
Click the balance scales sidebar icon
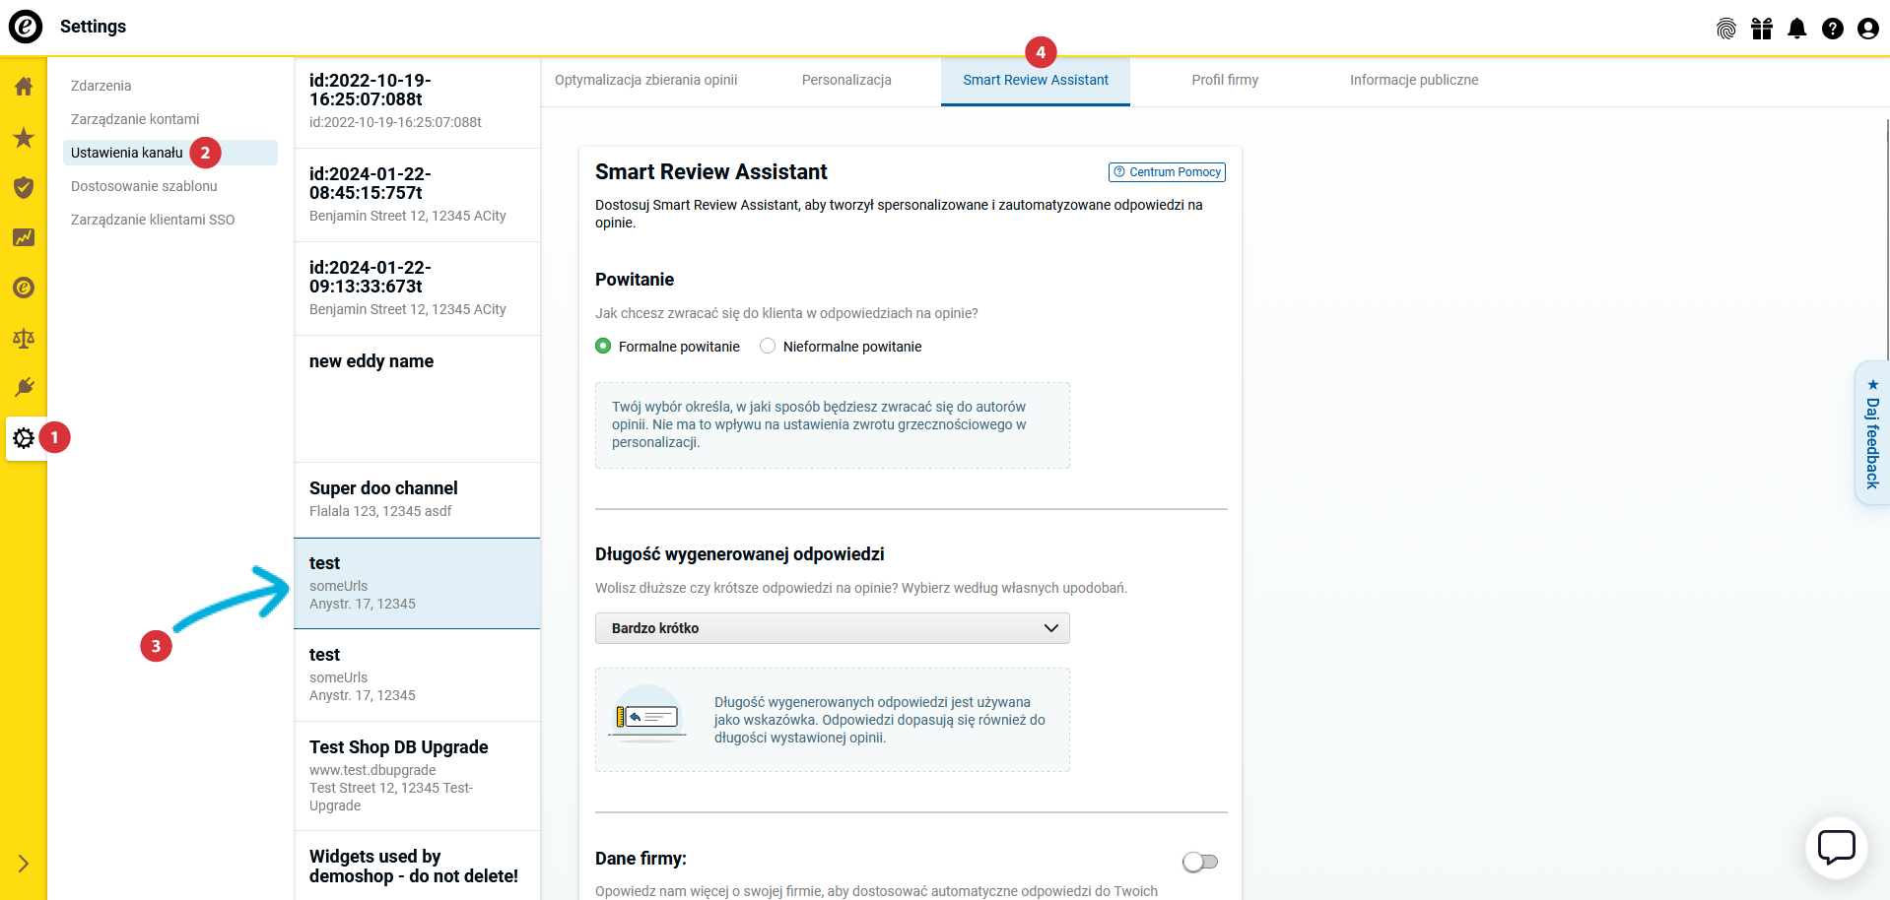tap(24, 339)
